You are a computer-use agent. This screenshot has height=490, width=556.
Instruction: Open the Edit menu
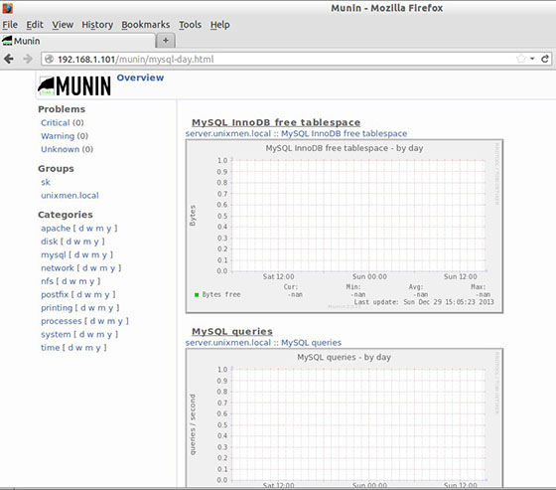pos(35,25)
